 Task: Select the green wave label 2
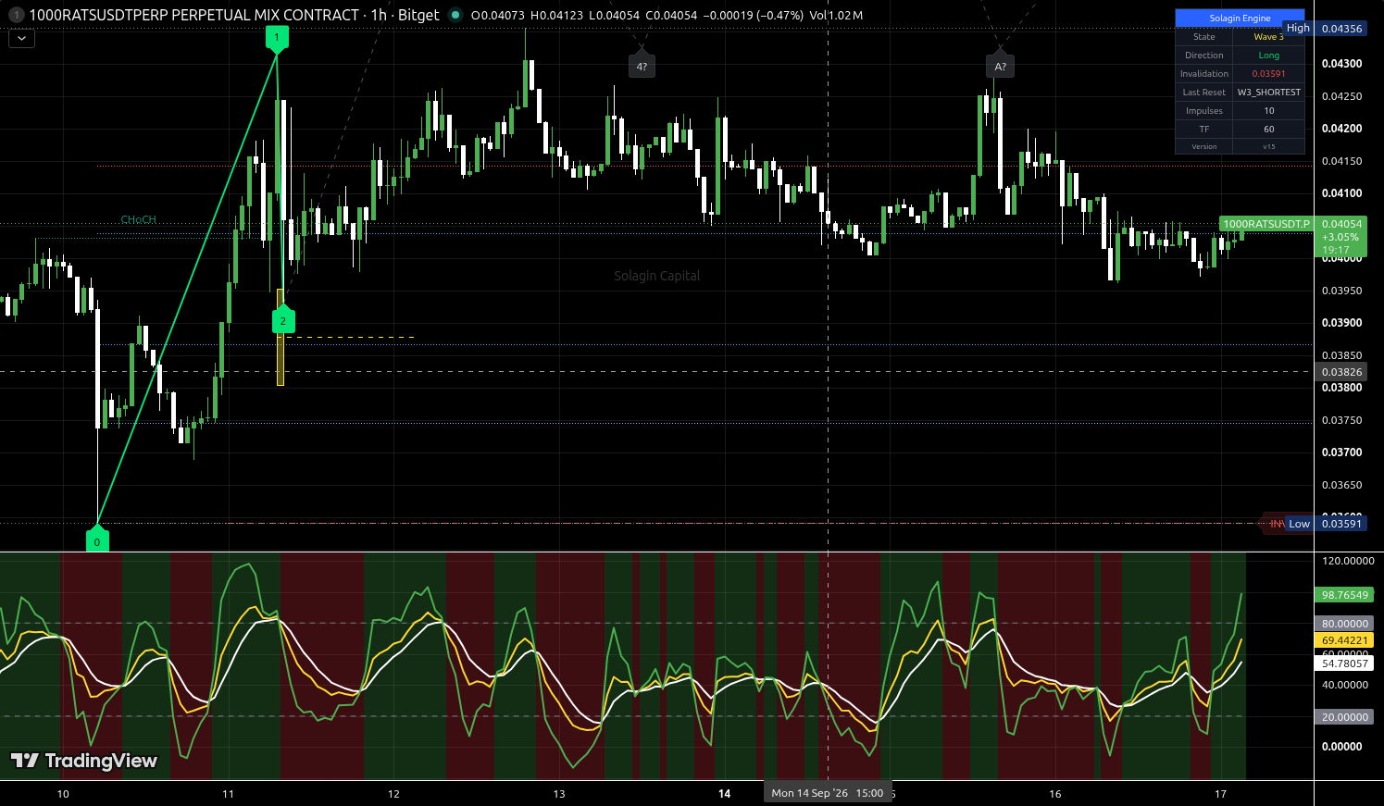pyautogui.click(x=283, y=320)
